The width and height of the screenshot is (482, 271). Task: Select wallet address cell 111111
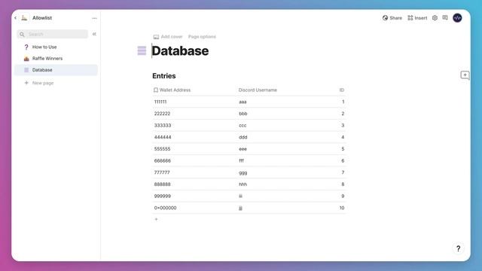point(160,102)
